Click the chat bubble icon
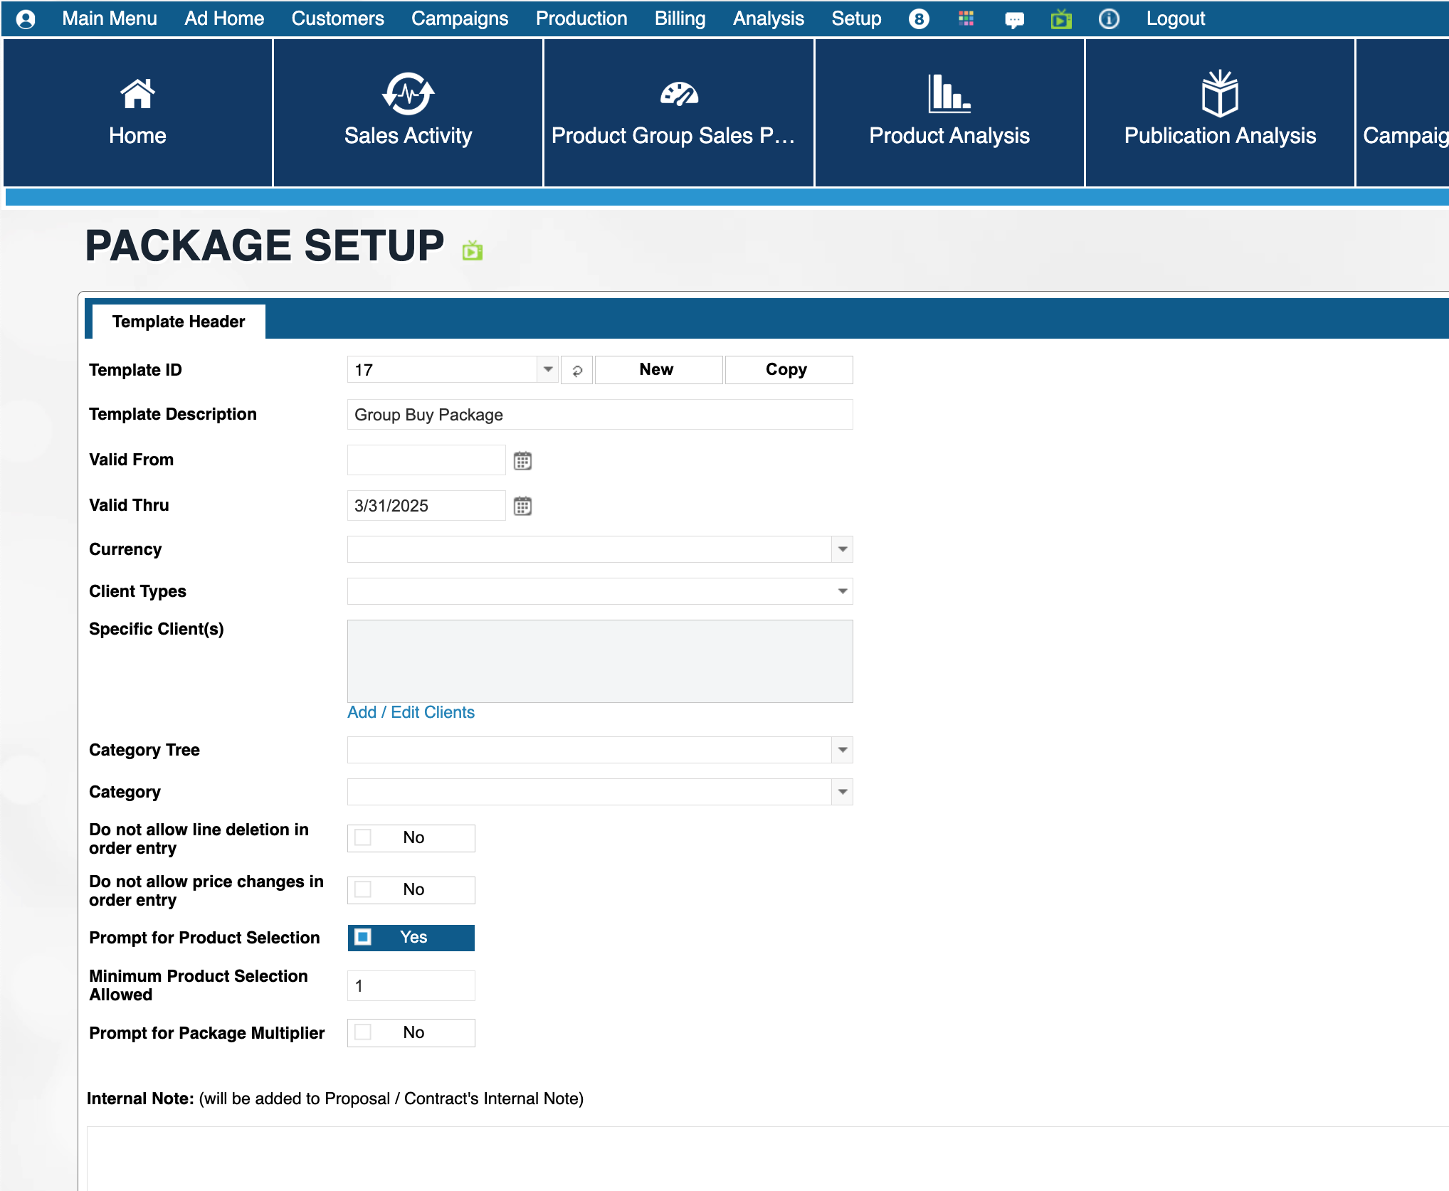This screenshot has width=1449, height=1191. click(1014, 20)
